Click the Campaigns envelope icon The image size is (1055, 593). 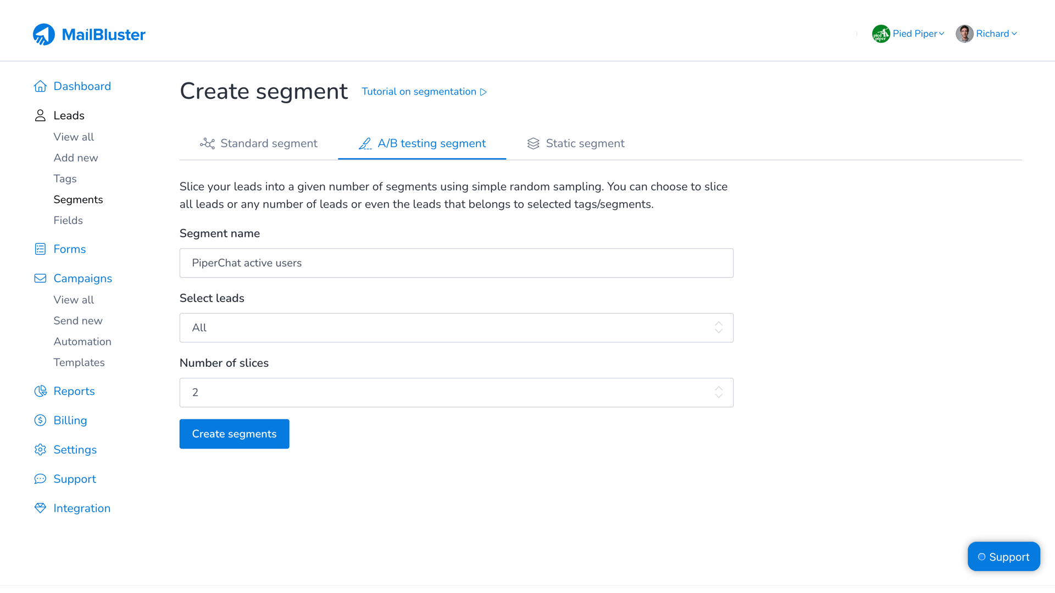40,278
